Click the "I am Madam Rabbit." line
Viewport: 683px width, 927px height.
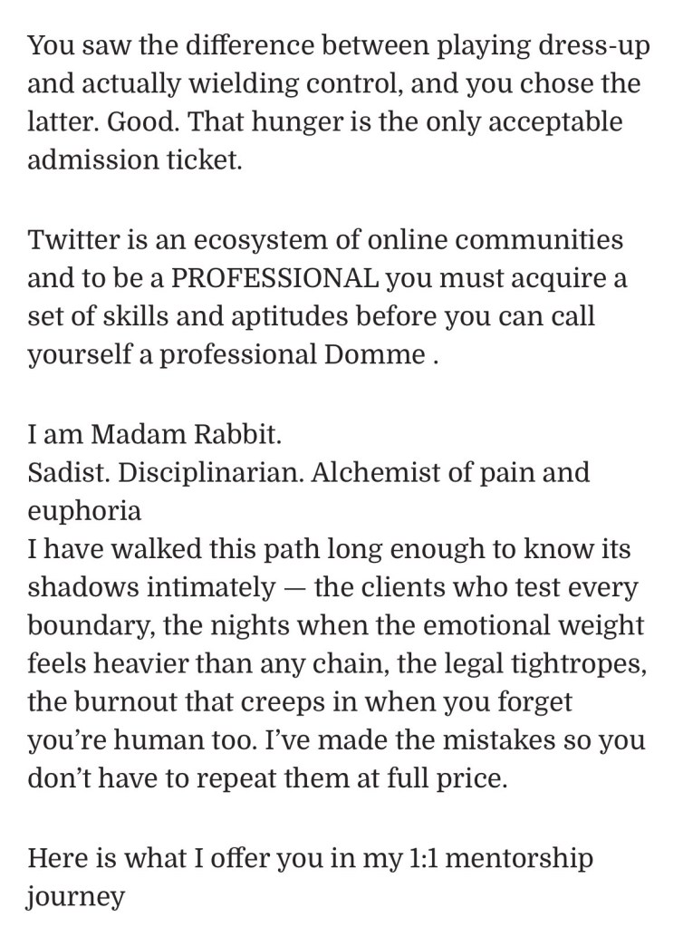click(x=155, y=433)
